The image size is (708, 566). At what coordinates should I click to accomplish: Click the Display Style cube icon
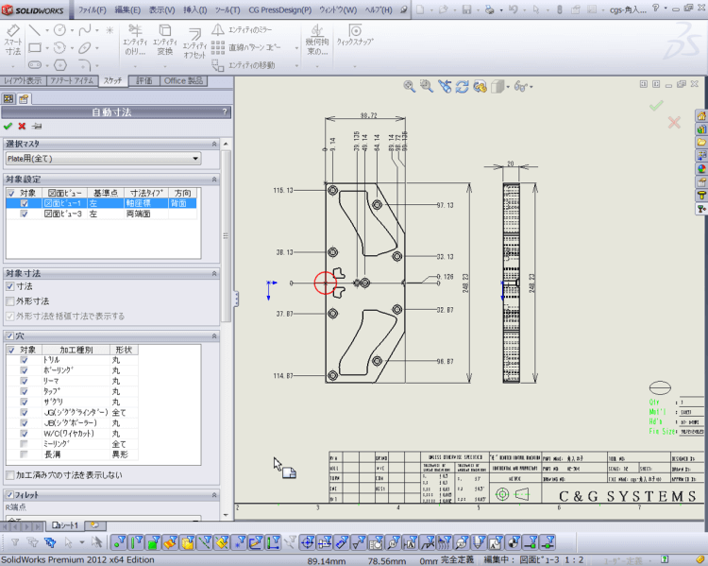point(497,86)
